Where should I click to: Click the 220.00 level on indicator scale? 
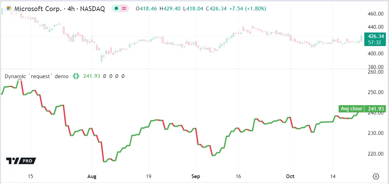[375, 154]
